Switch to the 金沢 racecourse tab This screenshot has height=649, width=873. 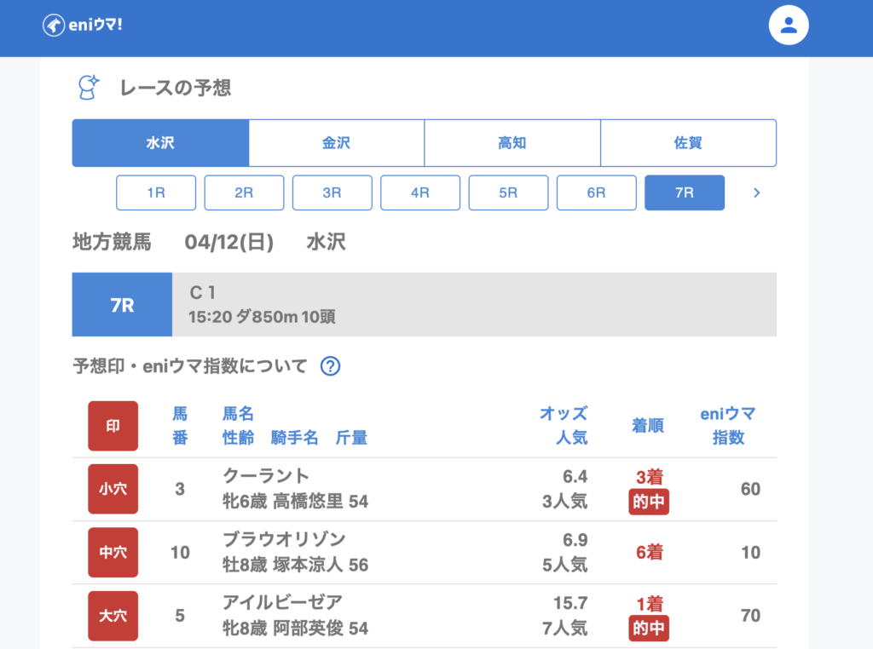pyautogui.click(x=336, y=143)
